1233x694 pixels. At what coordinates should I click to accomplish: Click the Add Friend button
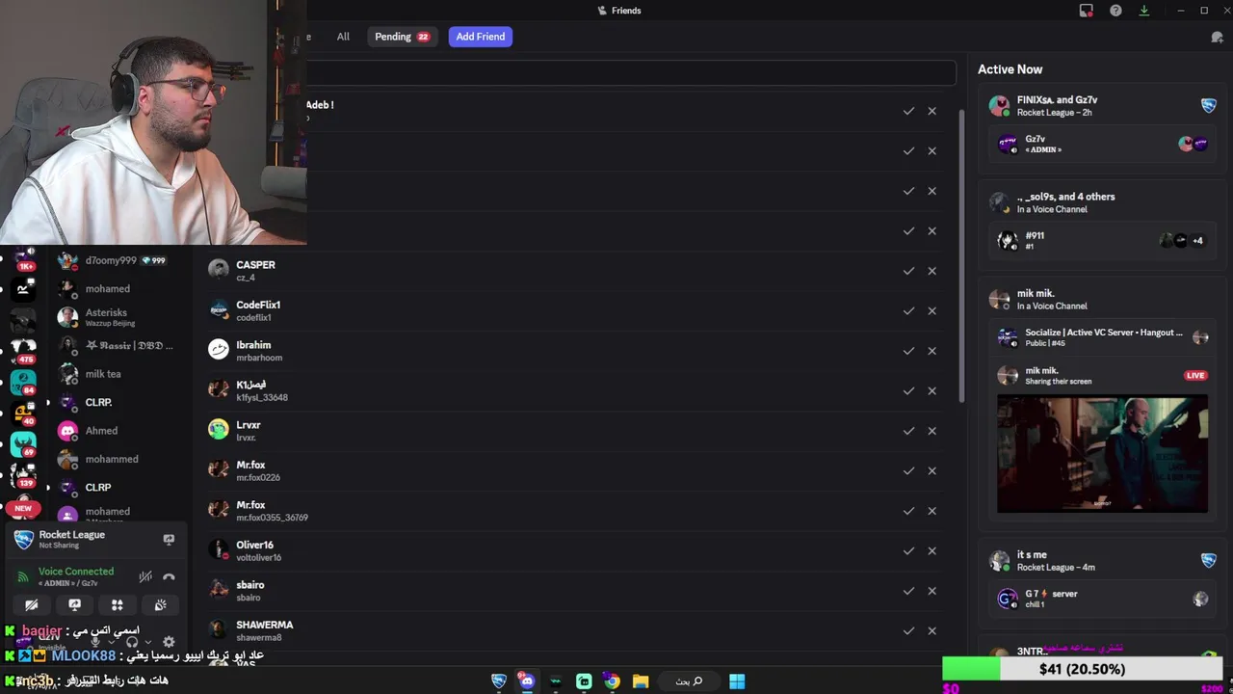481,37
